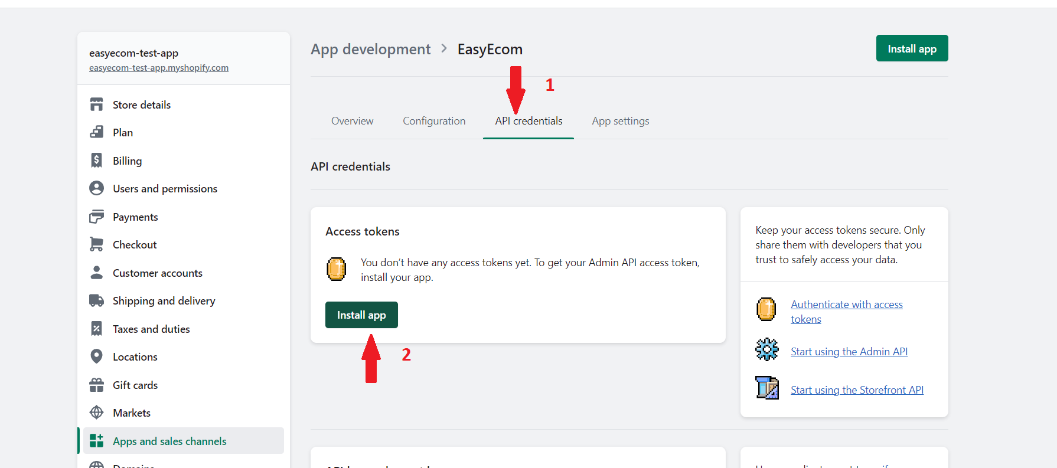
Task: Click the Gift cards present icon
Action: [x=96, y=385]
